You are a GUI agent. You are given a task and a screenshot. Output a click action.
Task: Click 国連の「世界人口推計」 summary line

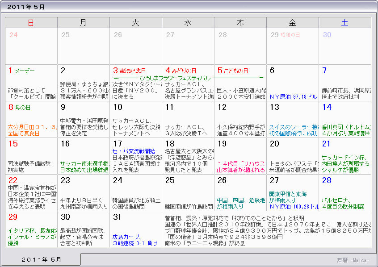tap(268, 224)
